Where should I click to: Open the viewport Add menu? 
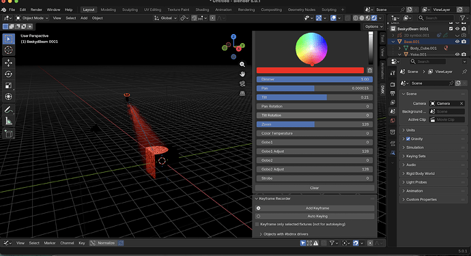(x=84, y=18)
